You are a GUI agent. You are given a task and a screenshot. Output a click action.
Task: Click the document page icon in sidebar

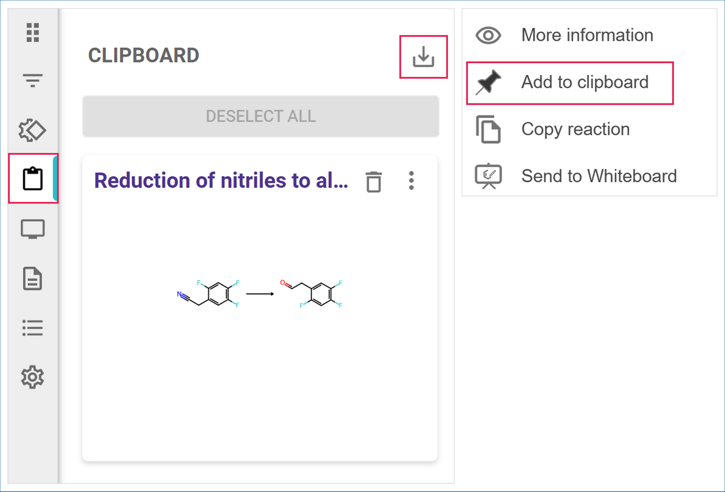(x=33, y=279)
